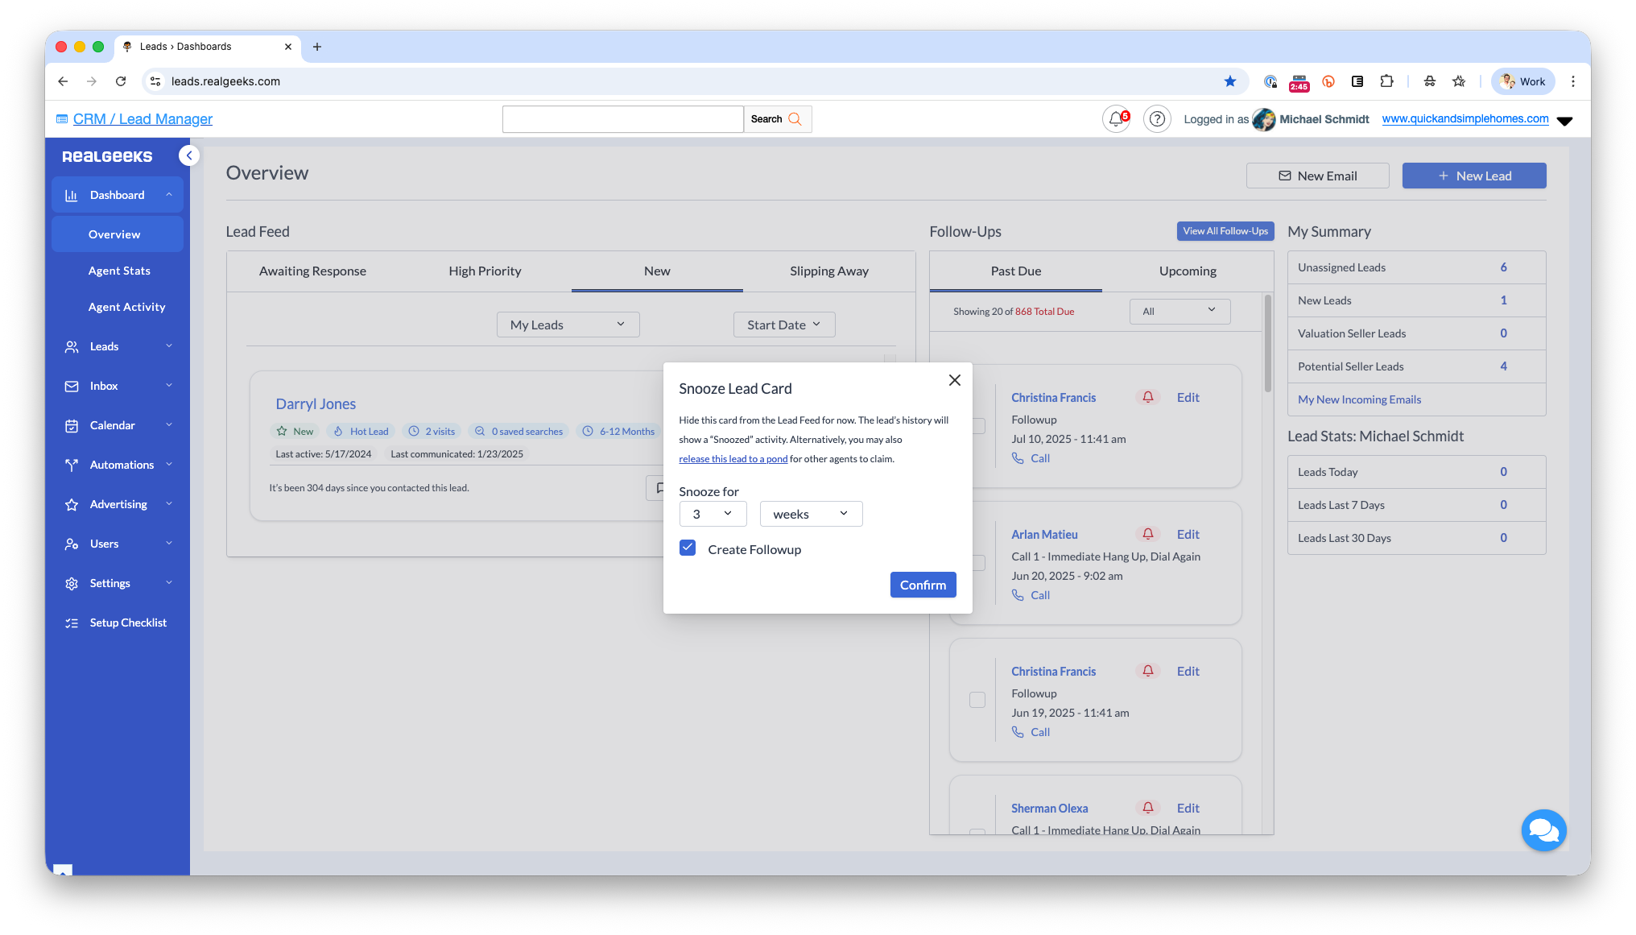Click bell icon on Arlan Matieu follow-up

point(1148,534)
